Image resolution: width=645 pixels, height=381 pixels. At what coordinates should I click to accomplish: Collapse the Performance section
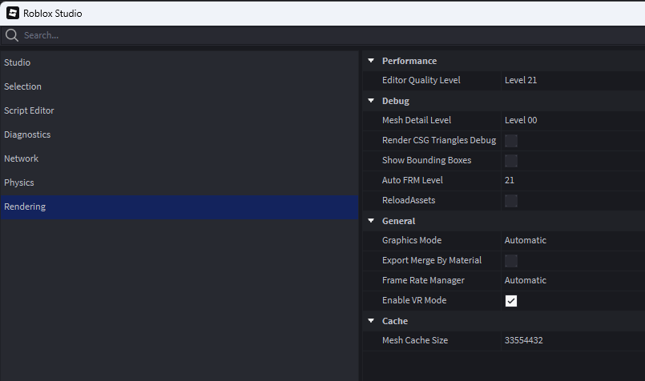pos(371,61)
